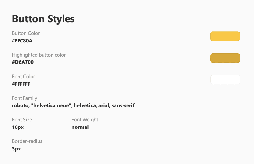Click the "Border-radius" label
Image resolution: width=254 pixels, height=164 pixels.
pyautogui.click(x=27, y=141)
